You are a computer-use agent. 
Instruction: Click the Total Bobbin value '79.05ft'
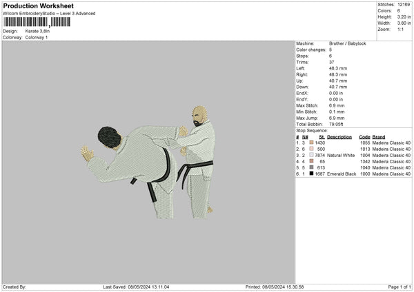pyautogui.click(x=336, y=124)
